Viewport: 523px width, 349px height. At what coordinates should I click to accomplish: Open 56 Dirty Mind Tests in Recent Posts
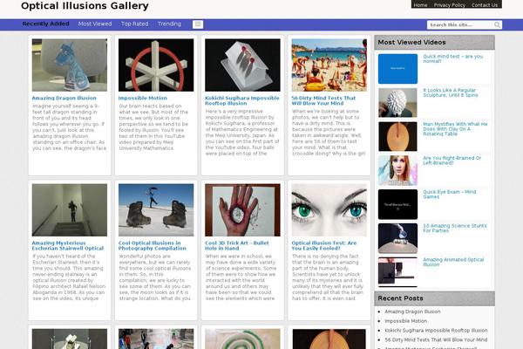point(436,339)
